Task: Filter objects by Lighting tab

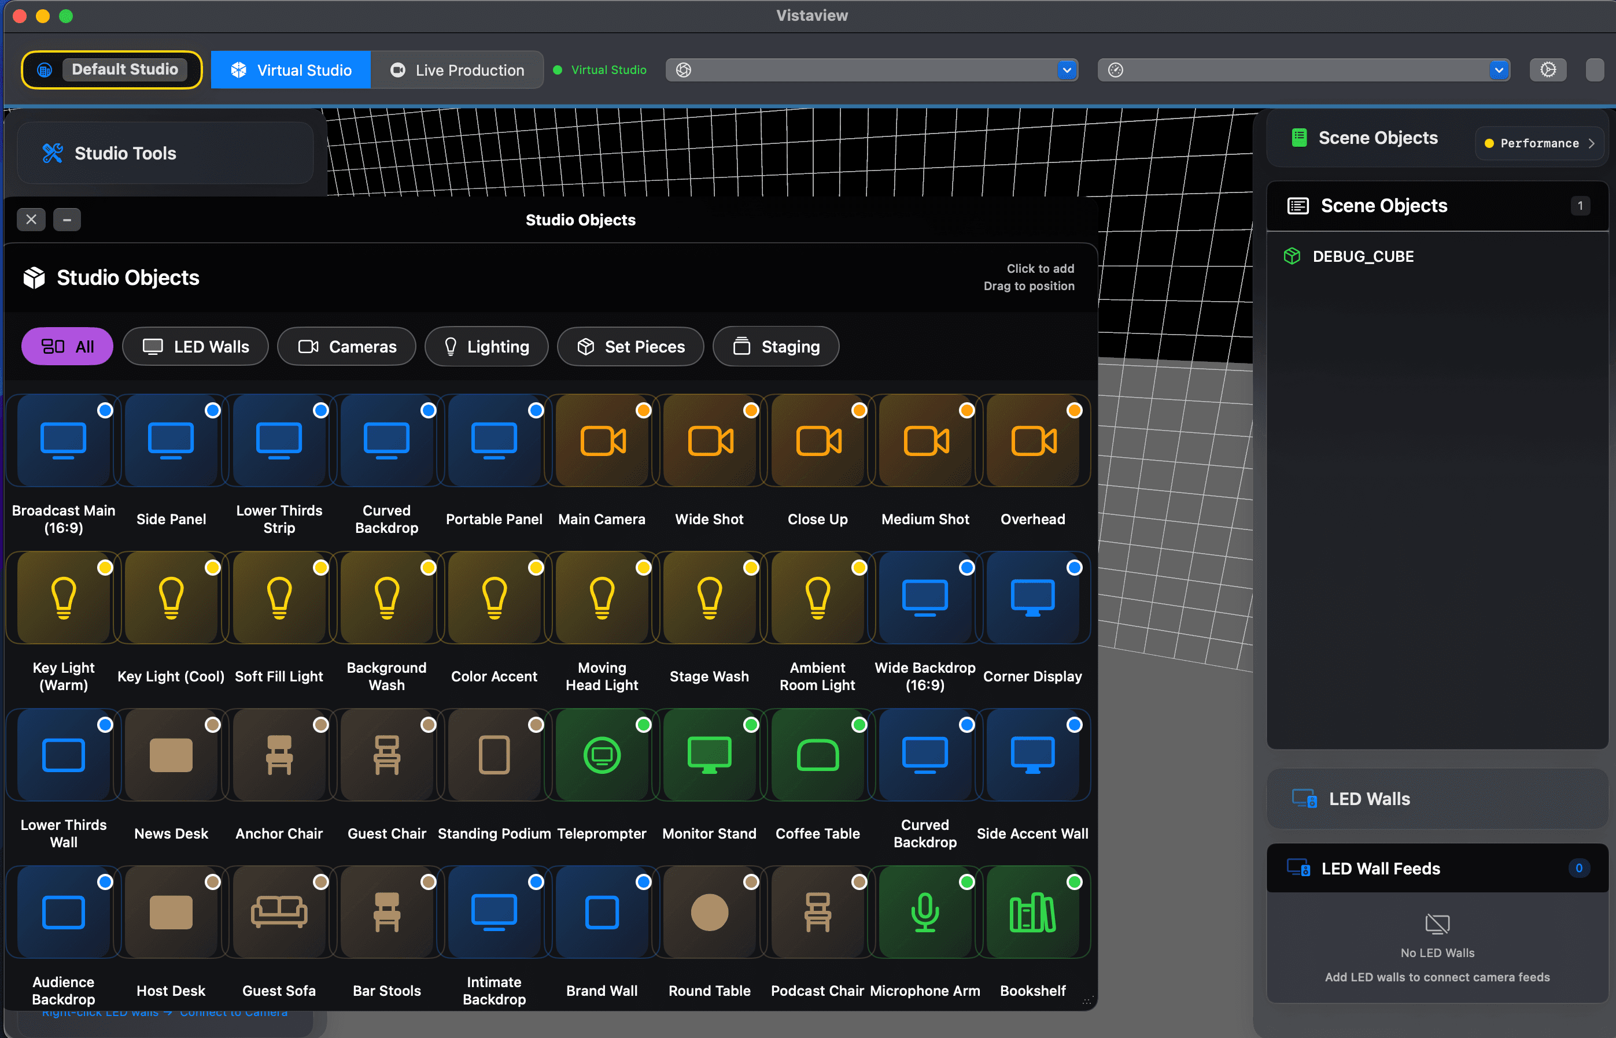Action: [x=486, y=346]
